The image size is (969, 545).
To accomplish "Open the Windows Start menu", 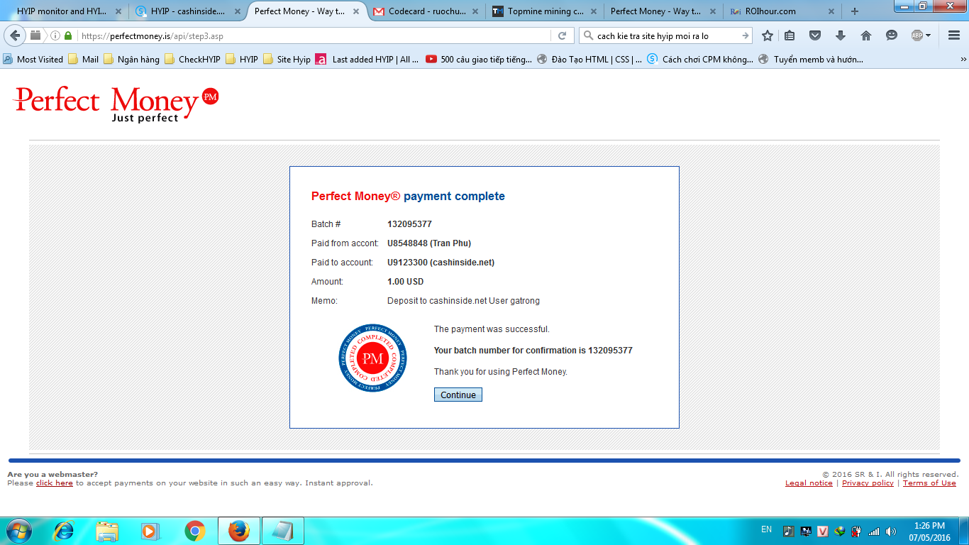I will pyautogui.click(x=18, y=531).
